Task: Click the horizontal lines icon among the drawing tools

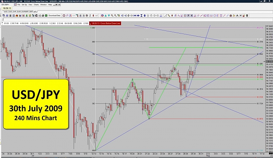Action: click(221, 16)
